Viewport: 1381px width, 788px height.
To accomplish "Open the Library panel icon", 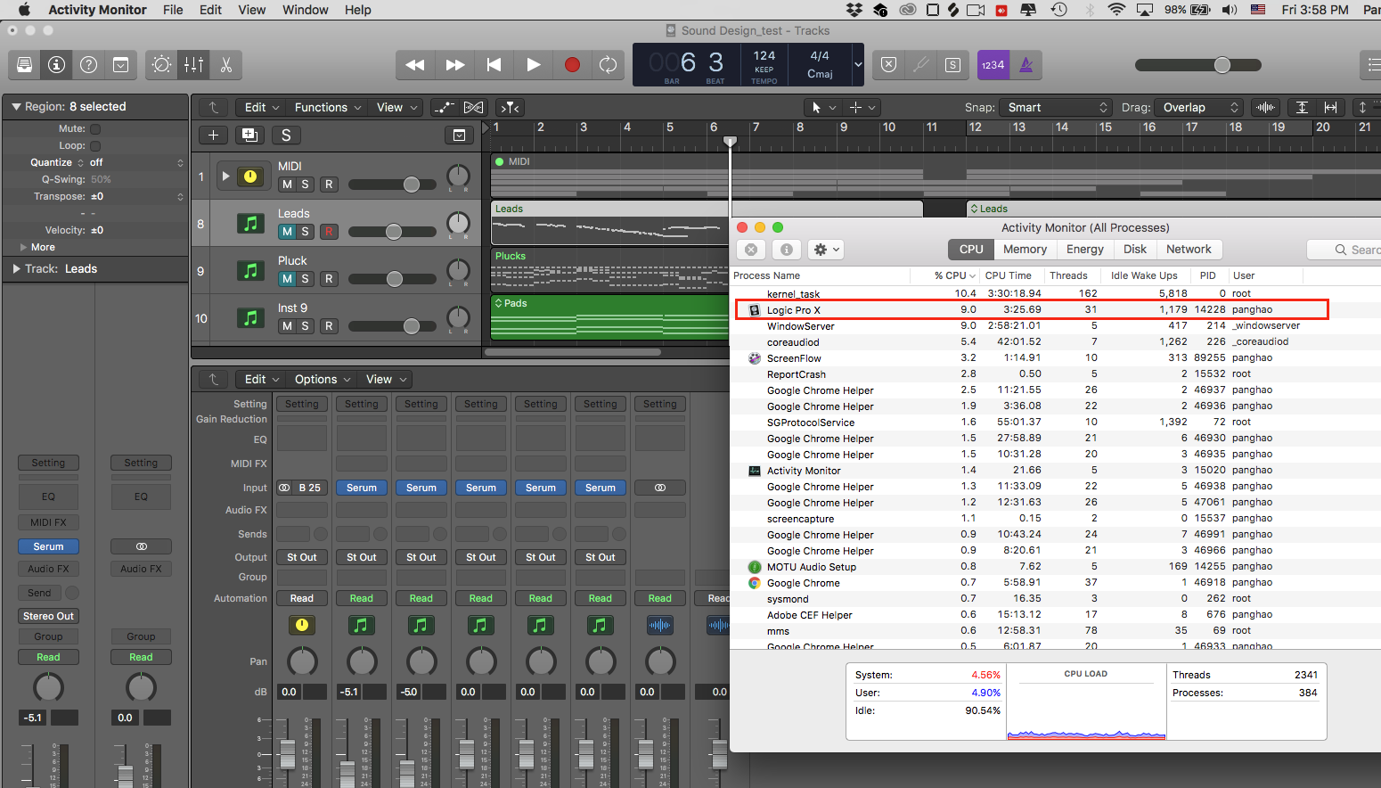I will [24, 65].
